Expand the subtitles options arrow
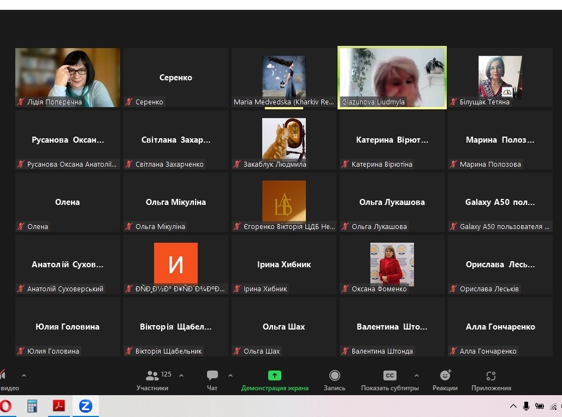 tap(417, 375)
